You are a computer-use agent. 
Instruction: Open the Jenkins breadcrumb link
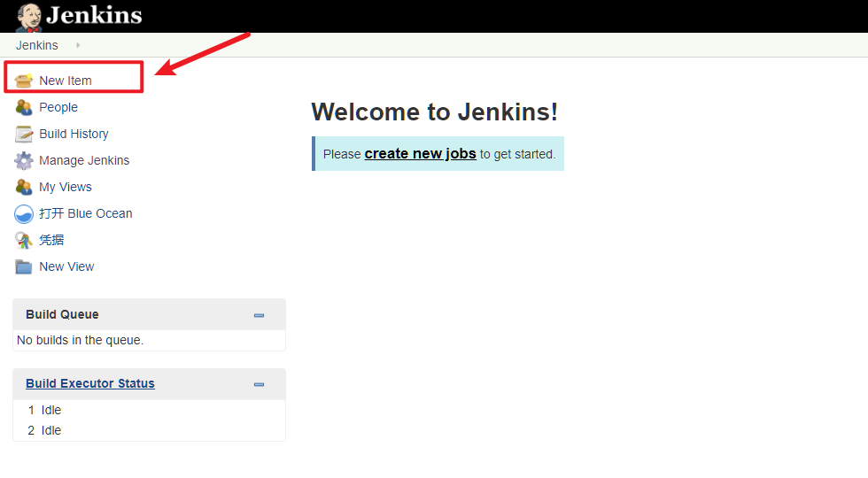point(37,45)
